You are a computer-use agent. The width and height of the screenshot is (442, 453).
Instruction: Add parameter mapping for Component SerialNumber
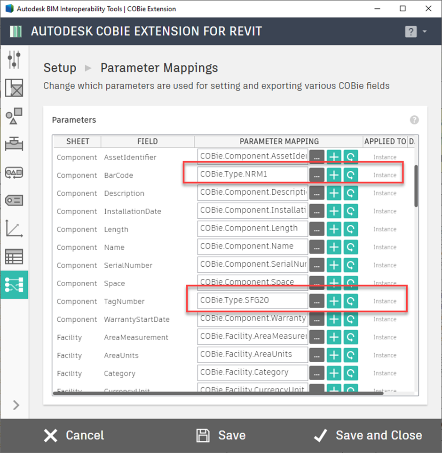pyautogui.click(x=334, y=265)
